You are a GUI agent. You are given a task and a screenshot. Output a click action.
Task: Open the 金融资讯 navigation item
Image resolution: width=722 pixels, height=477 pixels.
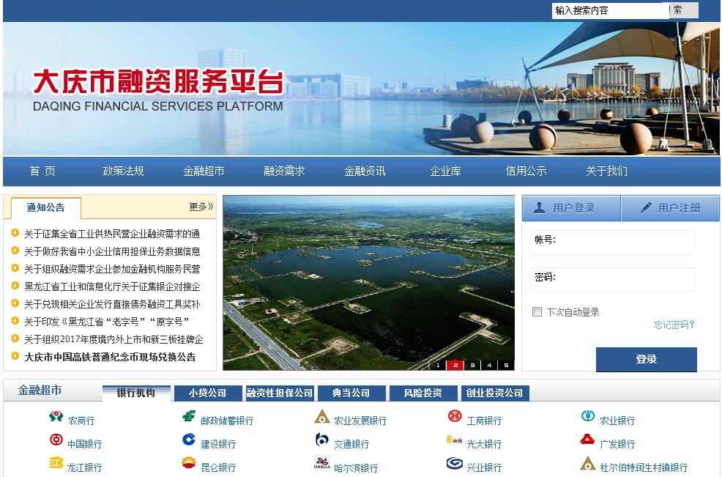(365, 171)
